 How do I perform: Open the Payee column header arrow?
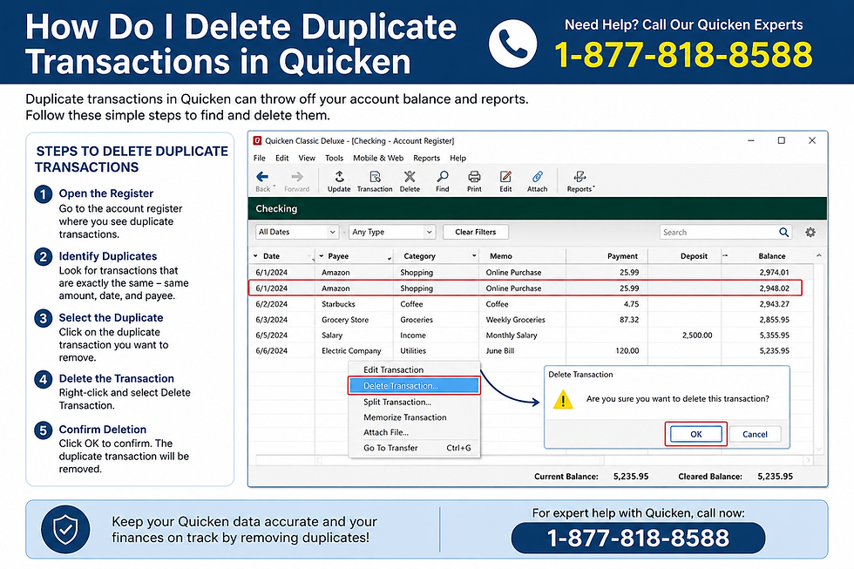[322, 256]
